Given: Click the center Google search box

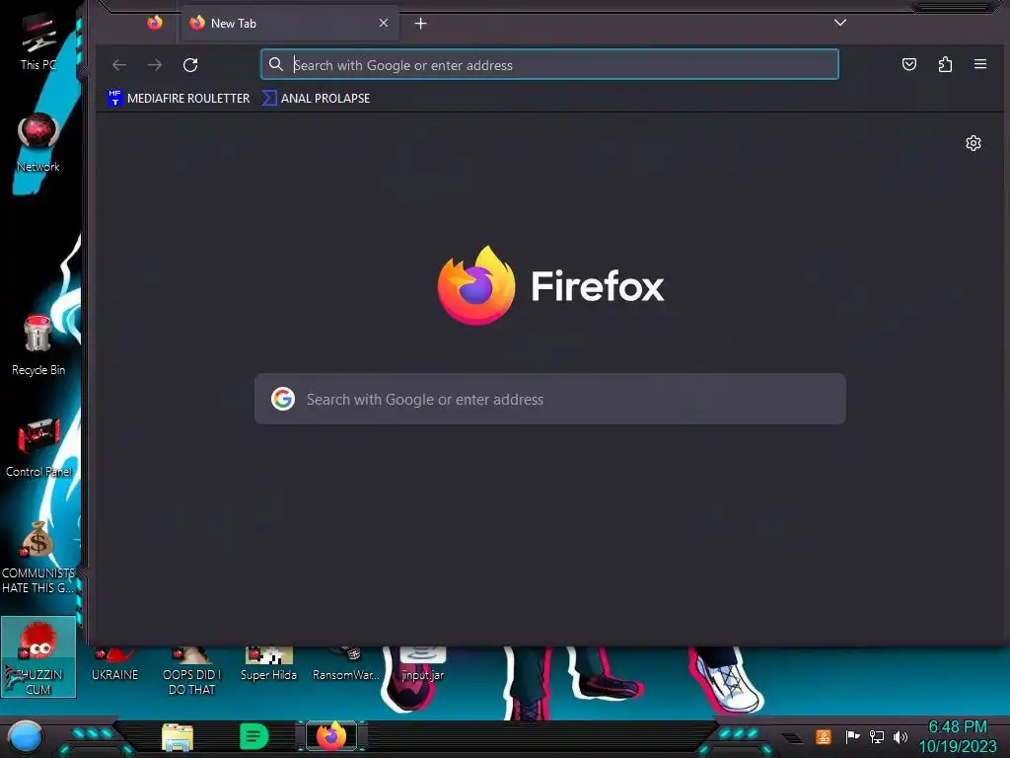Looking at the screenshot, I should [550, 399].
